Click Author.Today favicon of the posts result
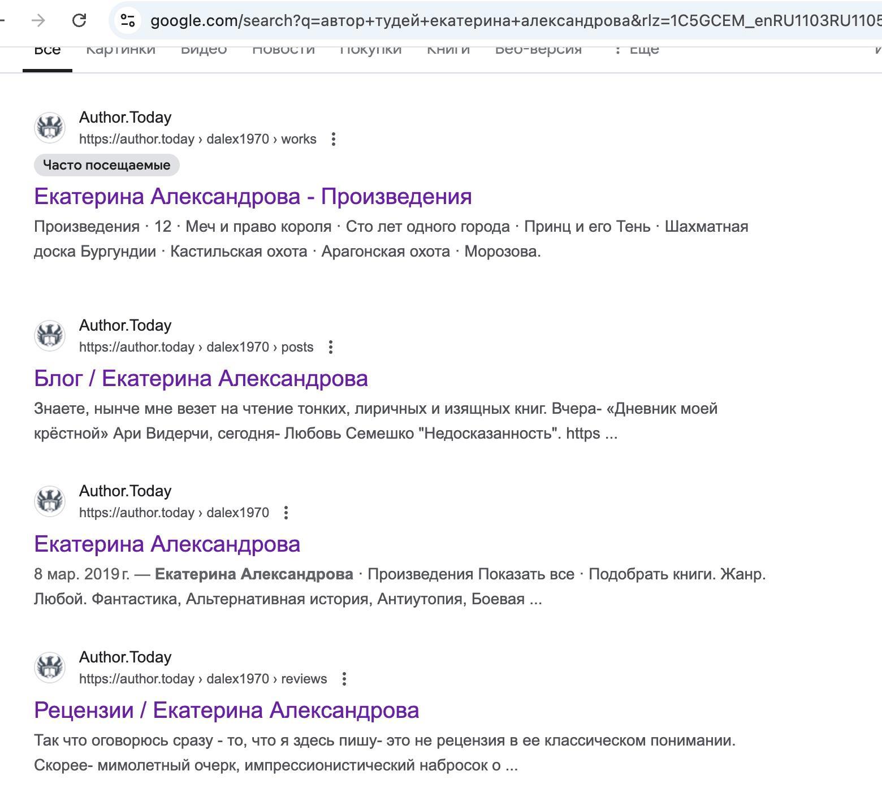 (x=50, y=335)
